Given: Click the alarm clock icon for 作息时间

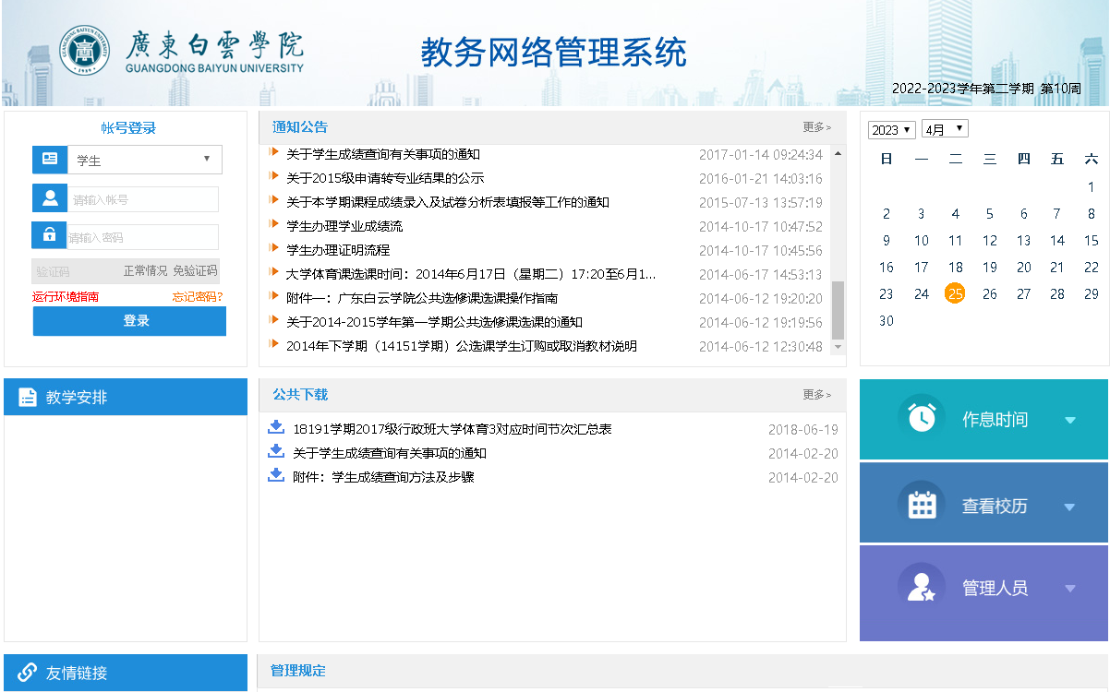Looking at the screenshot, I should [921, 419].
